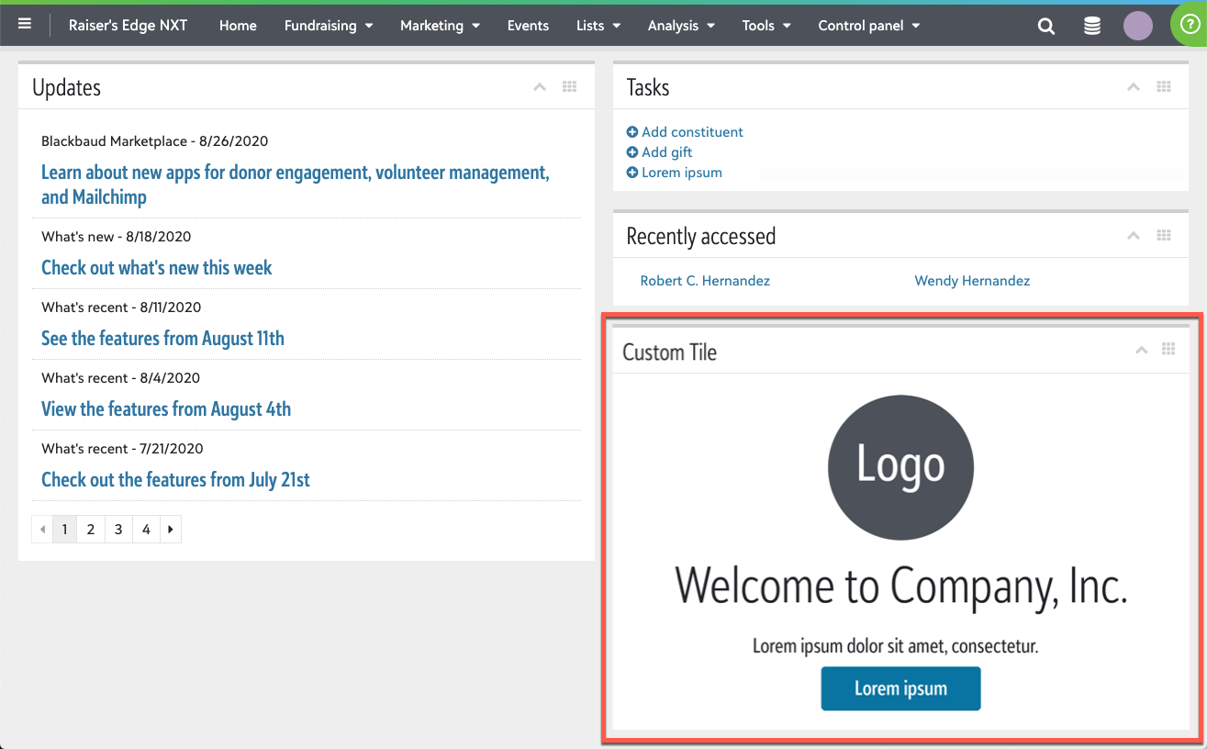Open the hamburger navigation menu
Image resolution: width=1207 pixels, height=749 pixels.
click(x=25, y=25)
